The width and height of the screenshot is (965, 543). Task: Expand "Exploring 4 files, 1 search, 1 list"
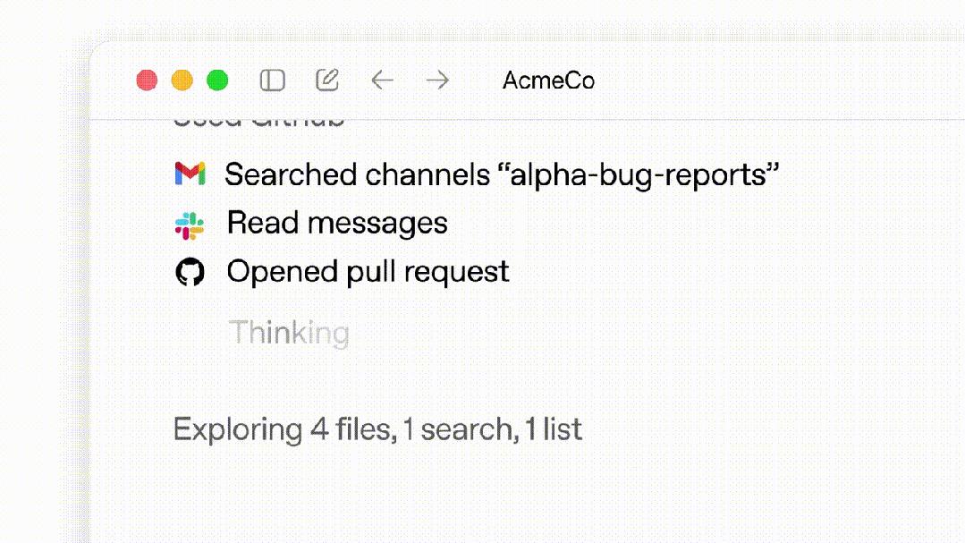pos(377,429)
